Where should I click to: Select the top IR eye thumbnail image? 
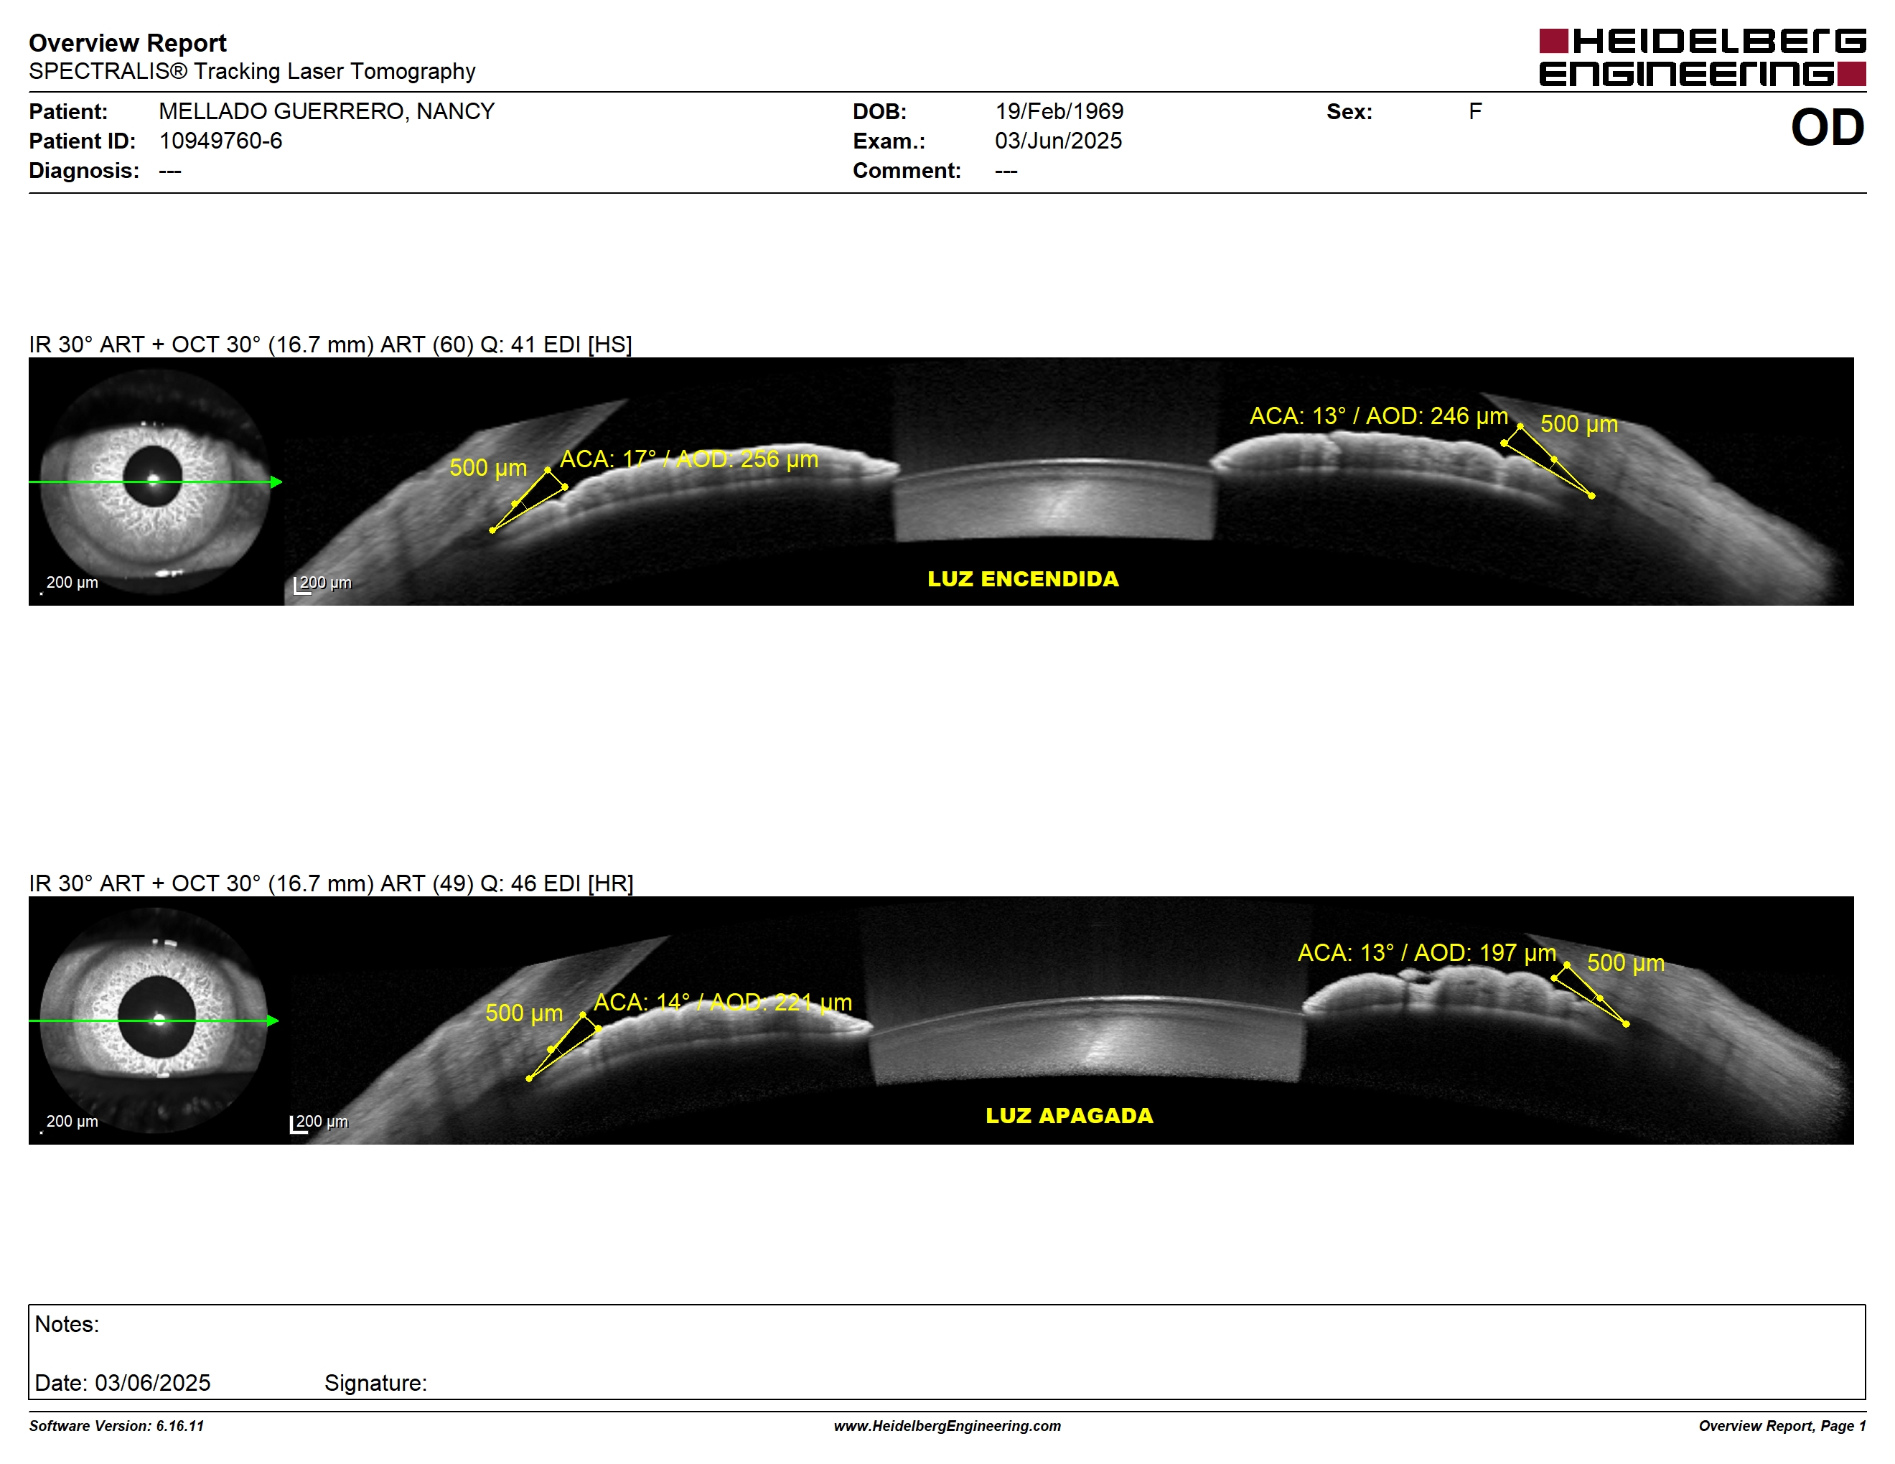156,482
